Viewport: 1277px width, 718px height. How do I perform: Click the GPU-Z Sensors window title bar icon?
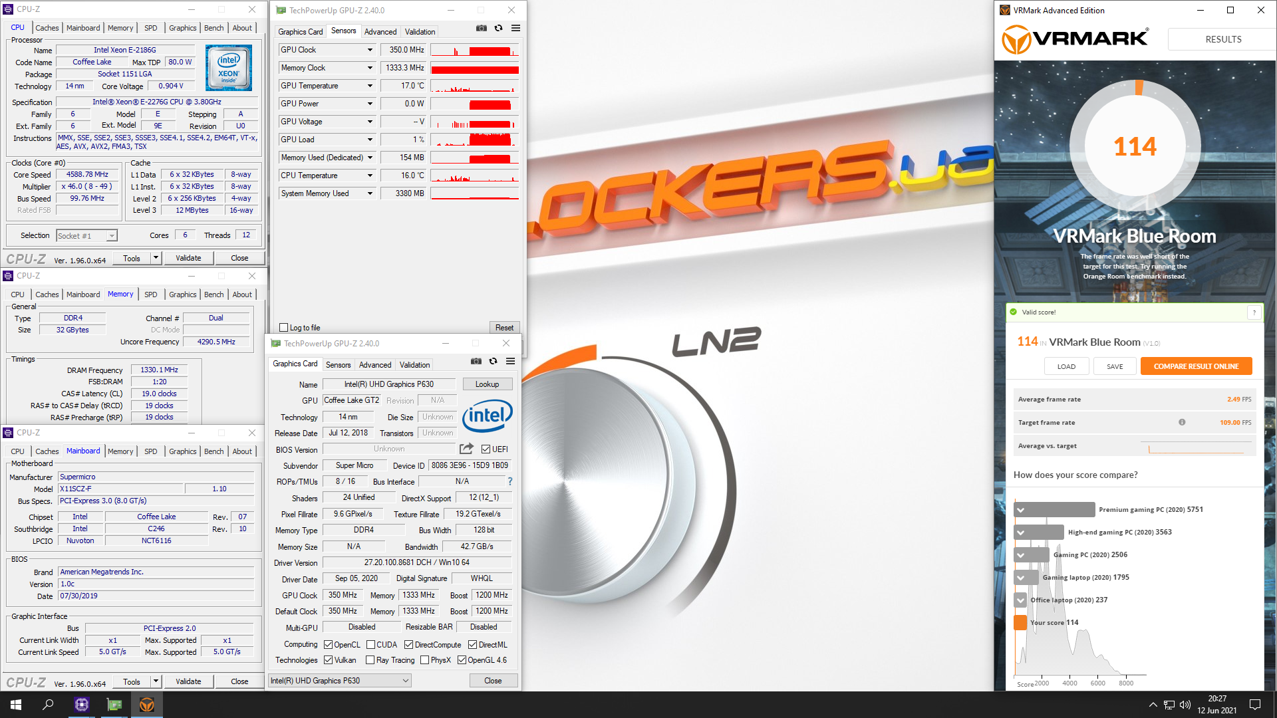point(281,10)
